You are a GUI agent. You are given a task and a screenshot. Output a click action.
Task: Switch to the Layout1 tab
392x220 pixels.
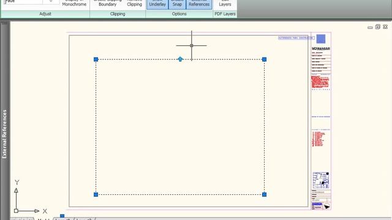[x=63, y=219]
